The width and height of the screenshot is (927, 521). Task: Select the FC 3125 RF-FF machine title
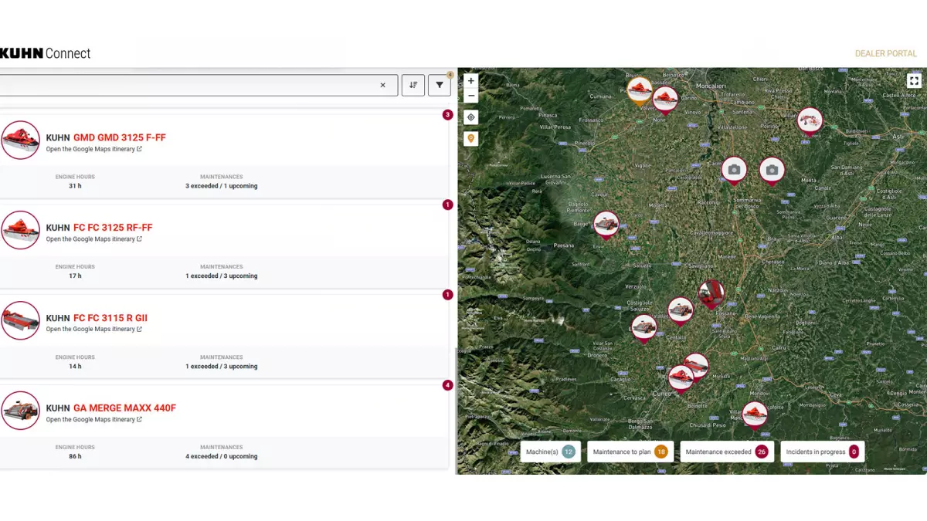coord(113,228)
